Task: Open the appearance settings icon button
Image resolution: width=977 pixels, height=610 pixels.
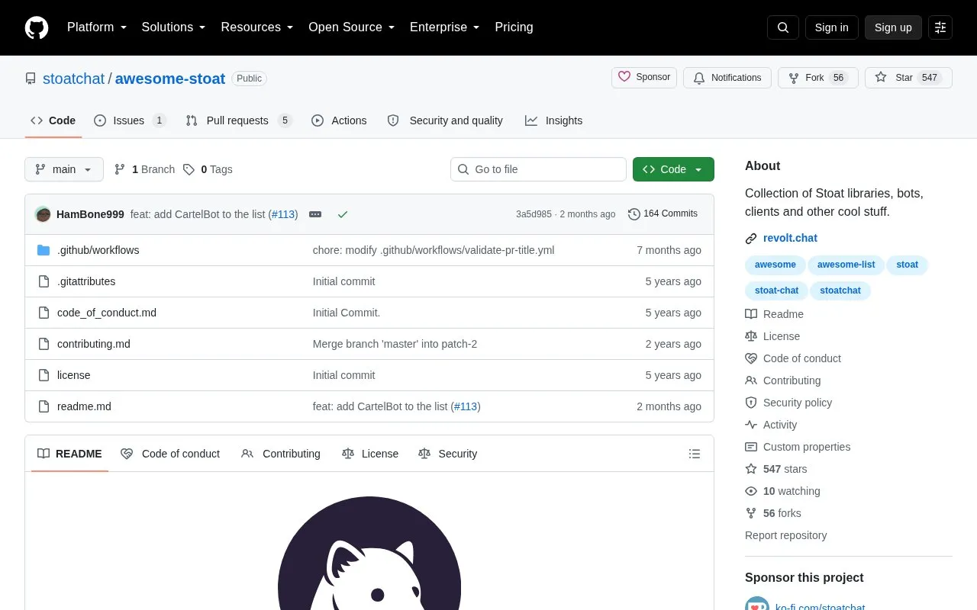Action: tap(940, 27)
